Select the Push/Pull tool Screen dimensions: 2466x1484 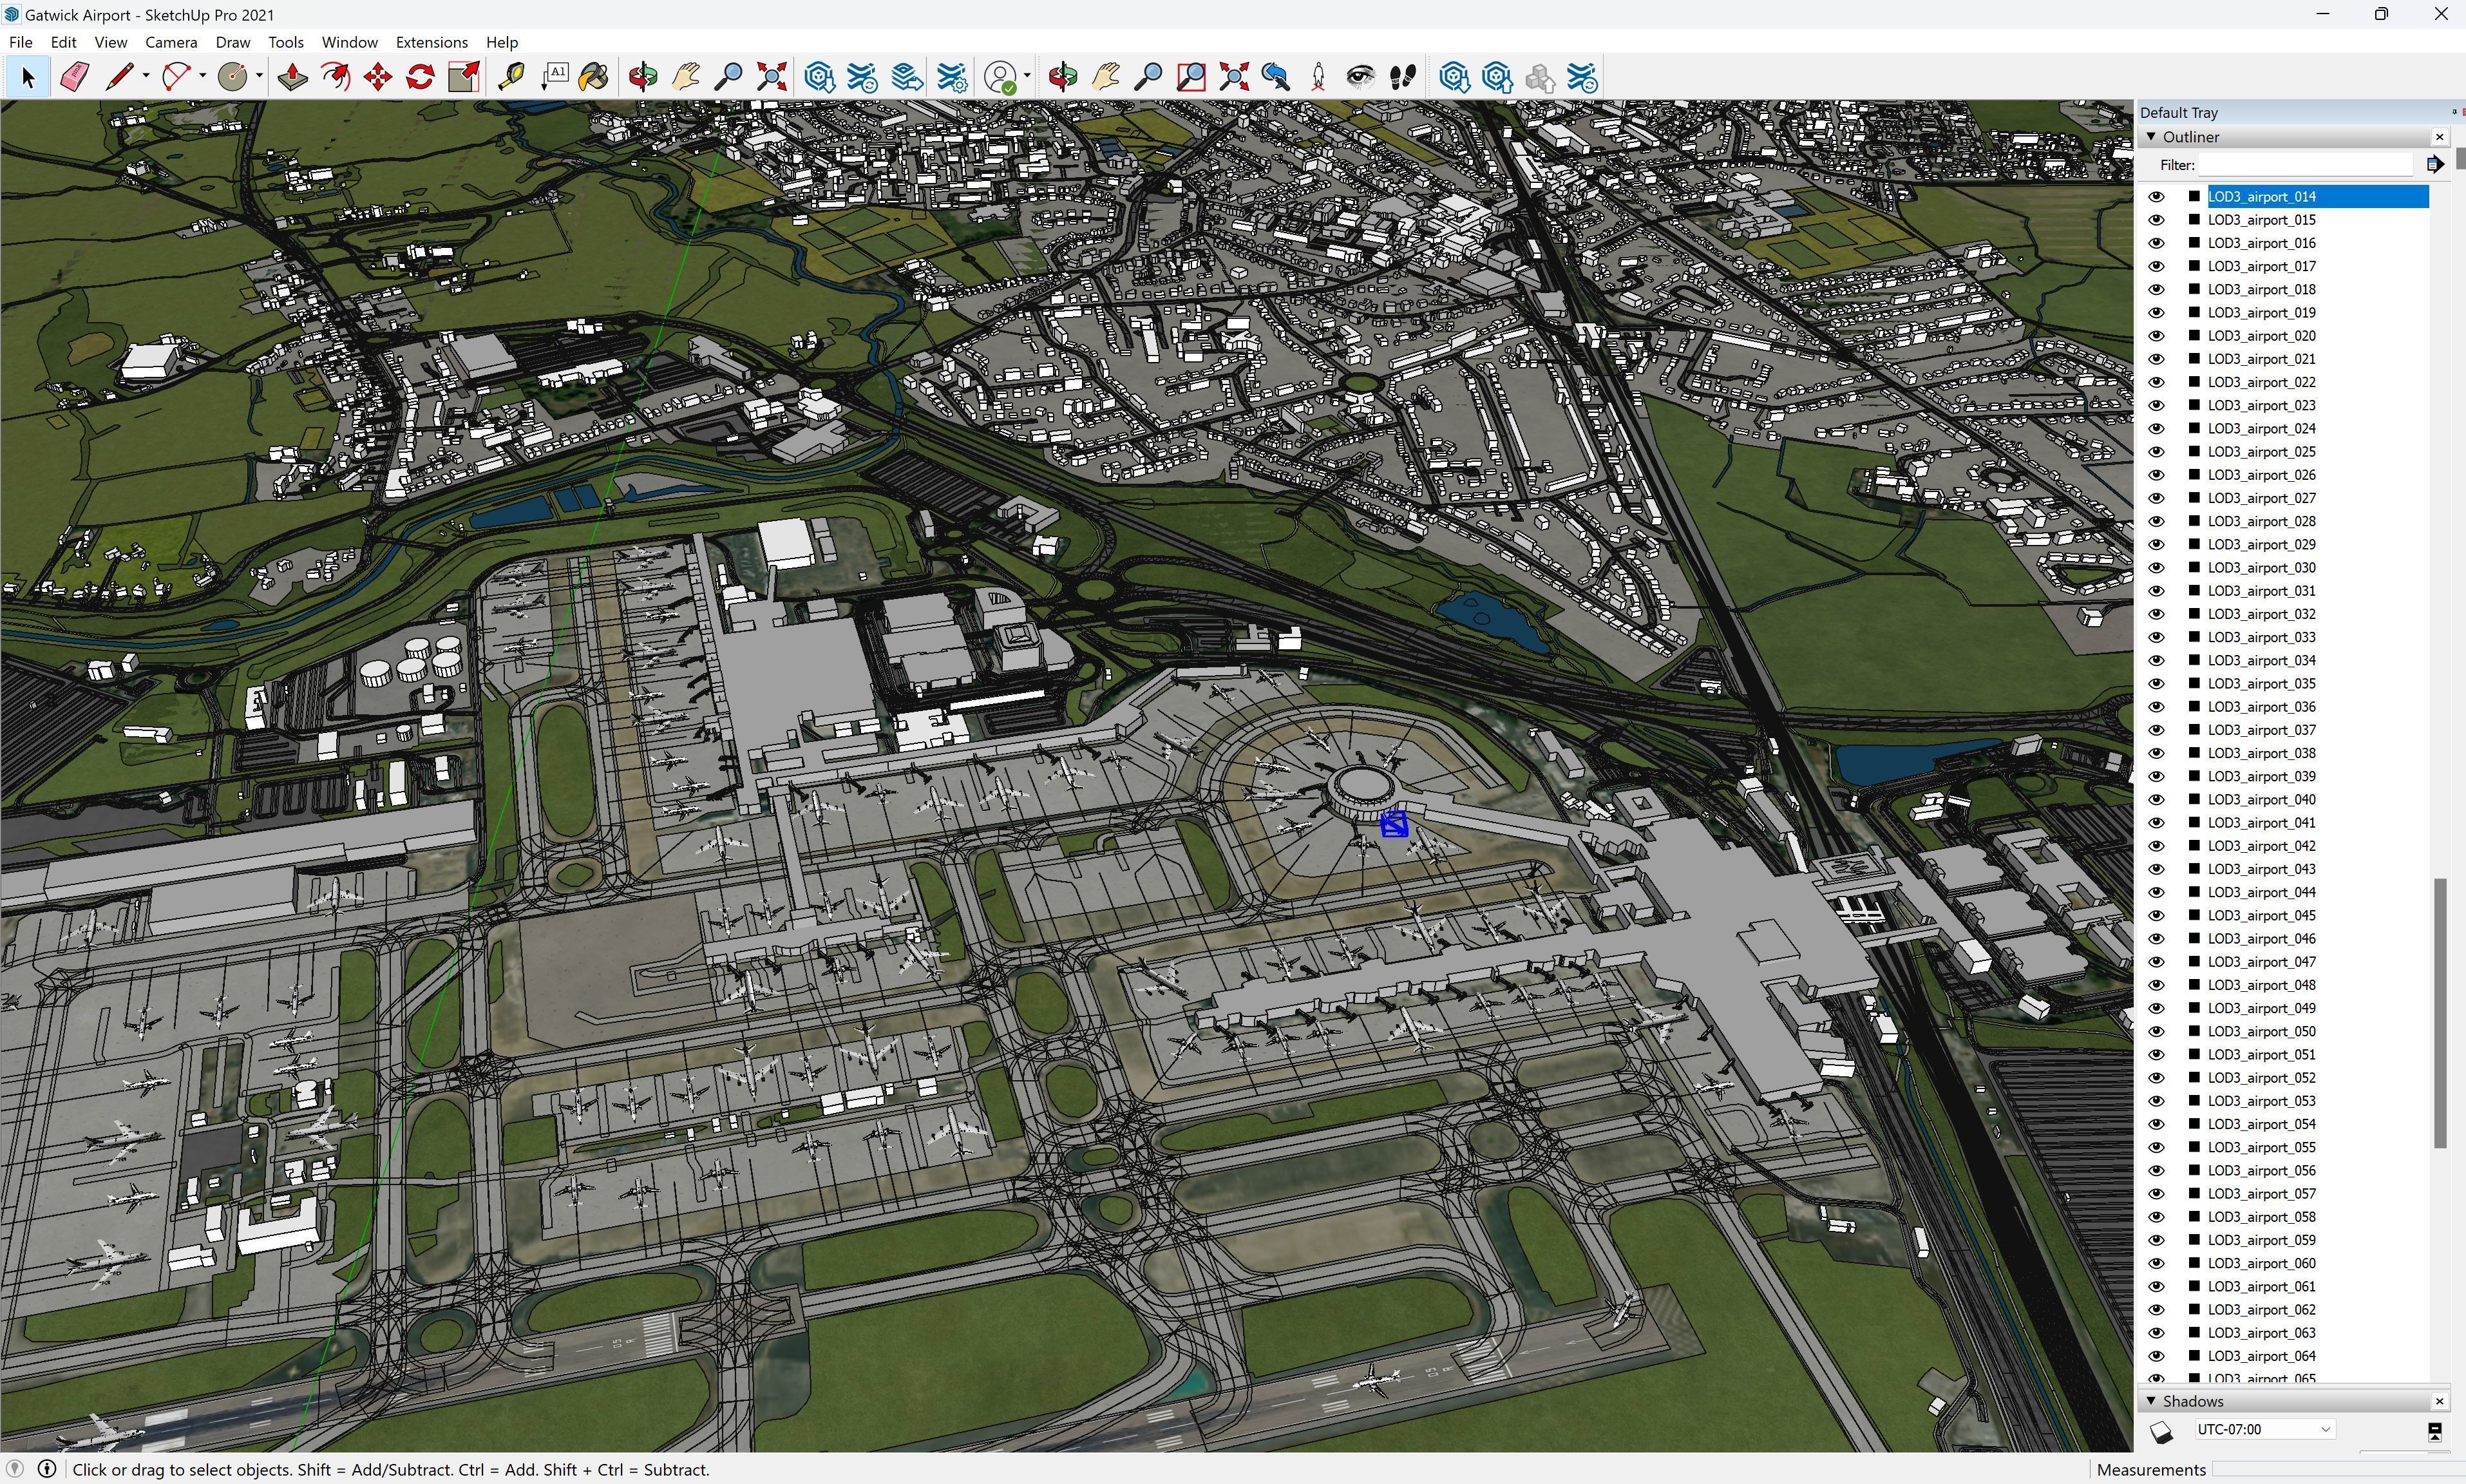pos(292,77)
